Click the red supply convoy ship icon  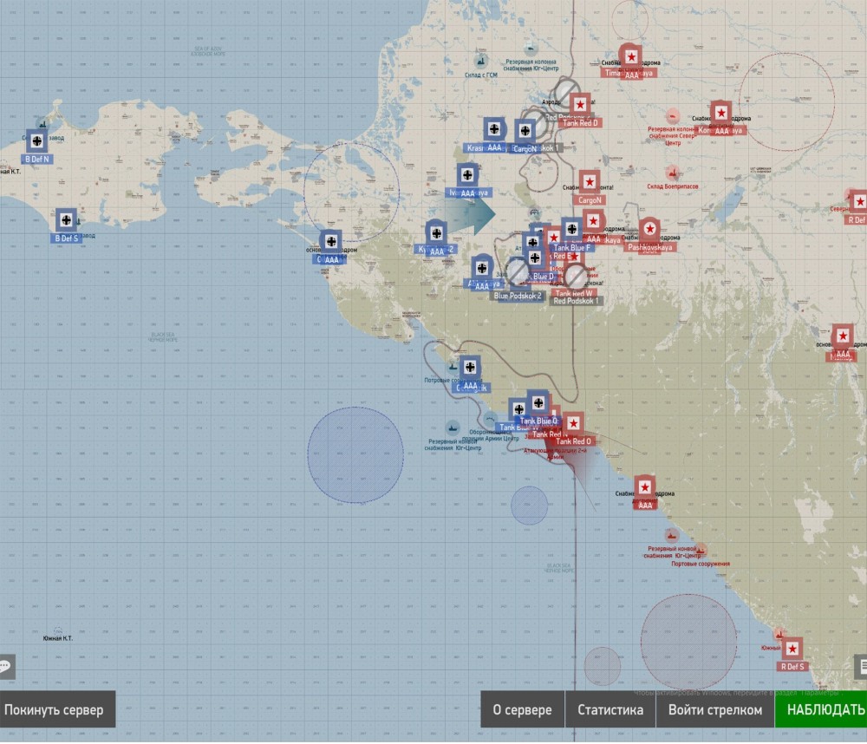point(671,536)
